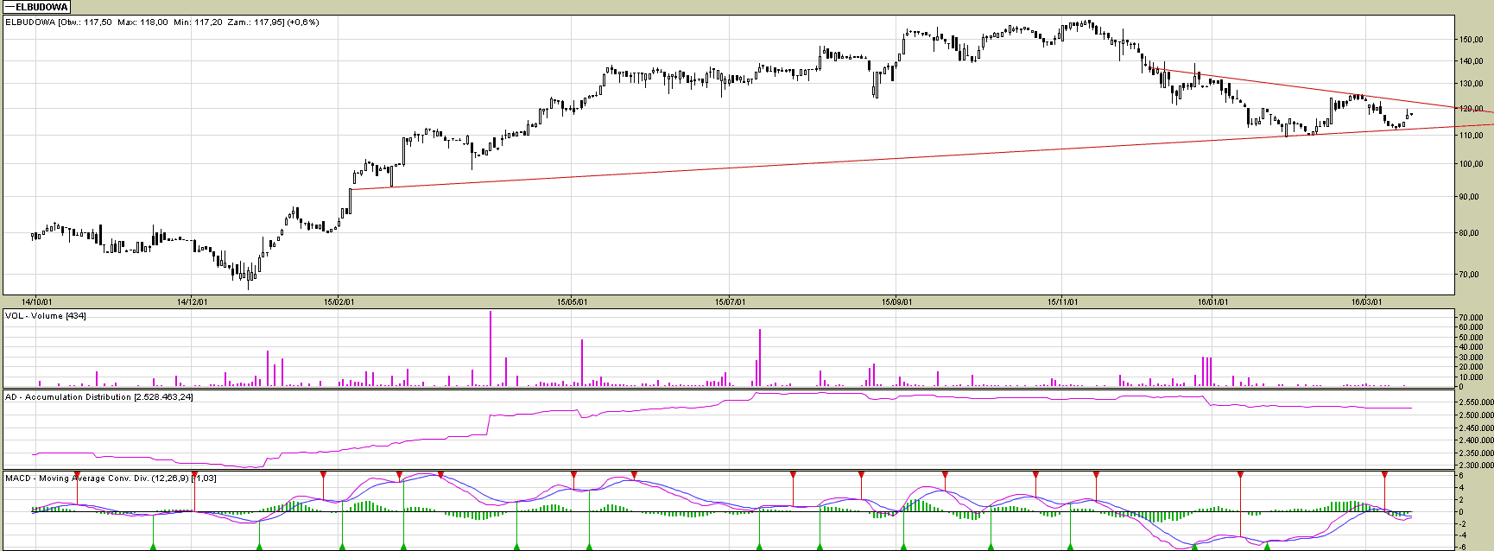Select the AD - Accumulation Distribution panel label
This screenshot has height=551, width=1494.
(99, 397)
